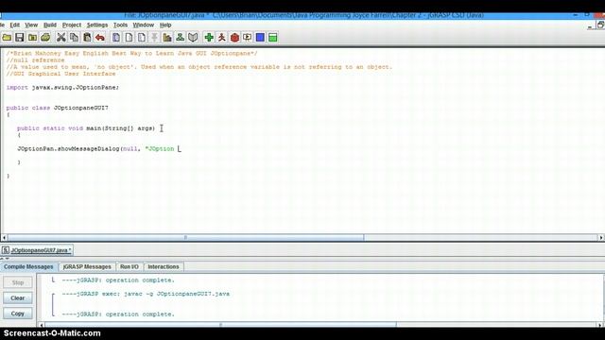Screen dimensions: 605x340
Task: Click messages panel horizontal scrollbar thumb
Action: [x=220, y=325]
